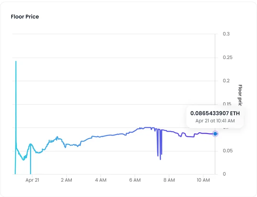The image size is (257, 197).
Task: Click the Apr 21 x-axis label
Action: 32,180
